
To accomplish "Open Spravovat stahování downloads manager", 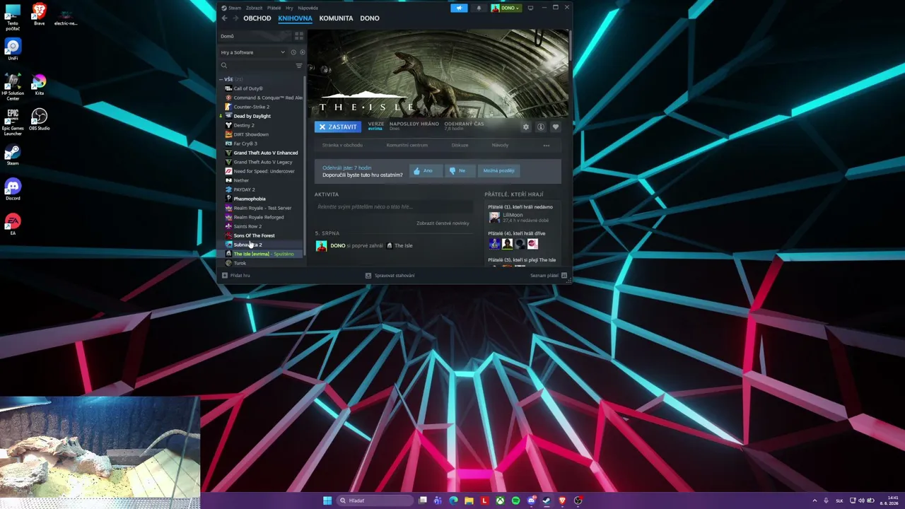I will [390, 276].
